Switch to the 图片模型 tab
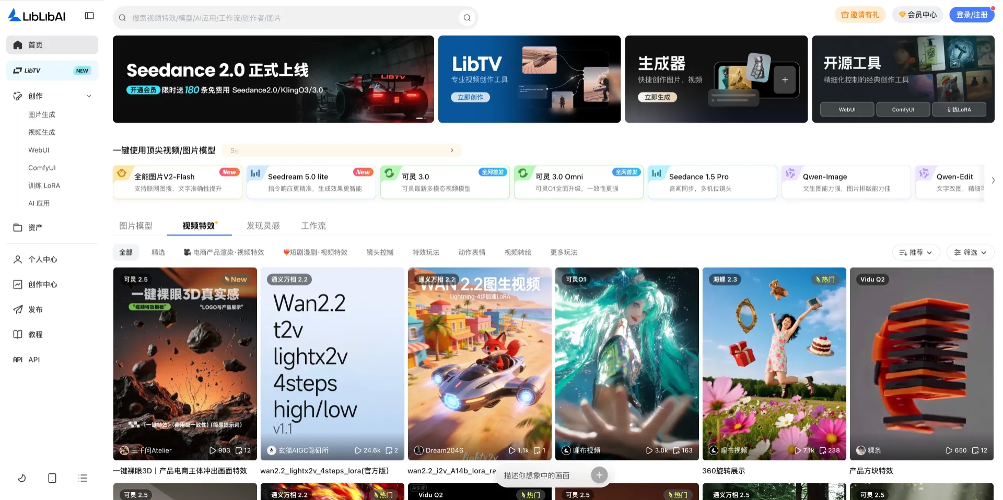 (136, 226)
